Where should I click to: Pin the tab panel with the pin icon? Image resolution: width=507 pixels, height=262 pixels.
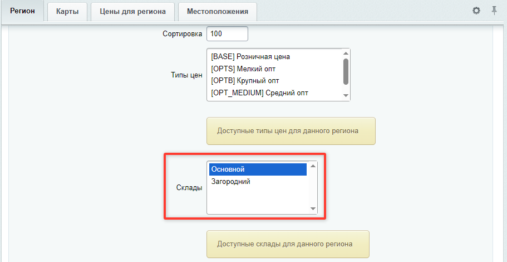[x=494, y=11]
